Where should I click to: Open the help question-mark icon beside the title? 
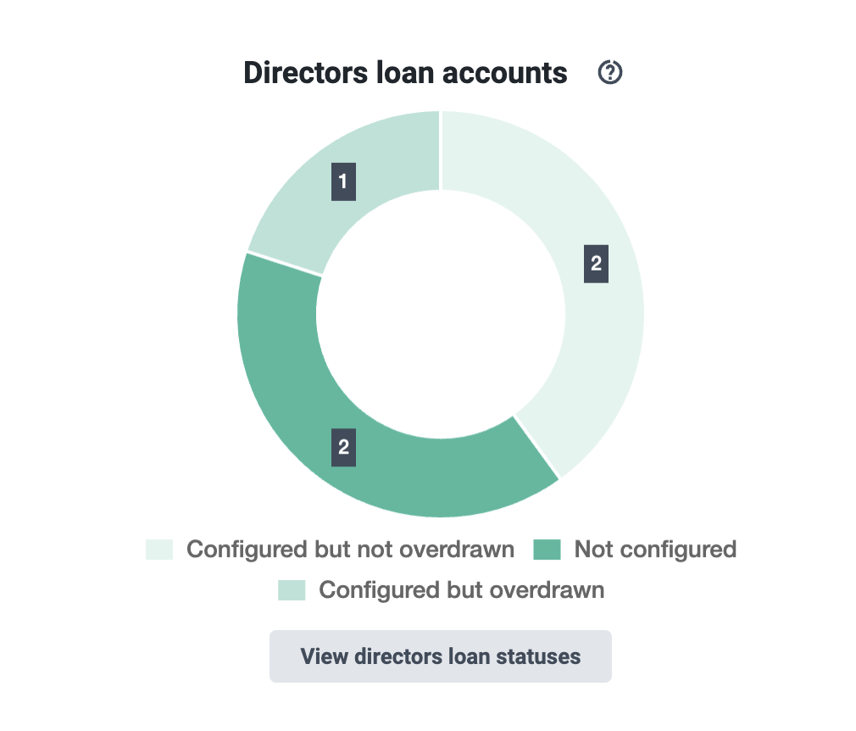609,72
